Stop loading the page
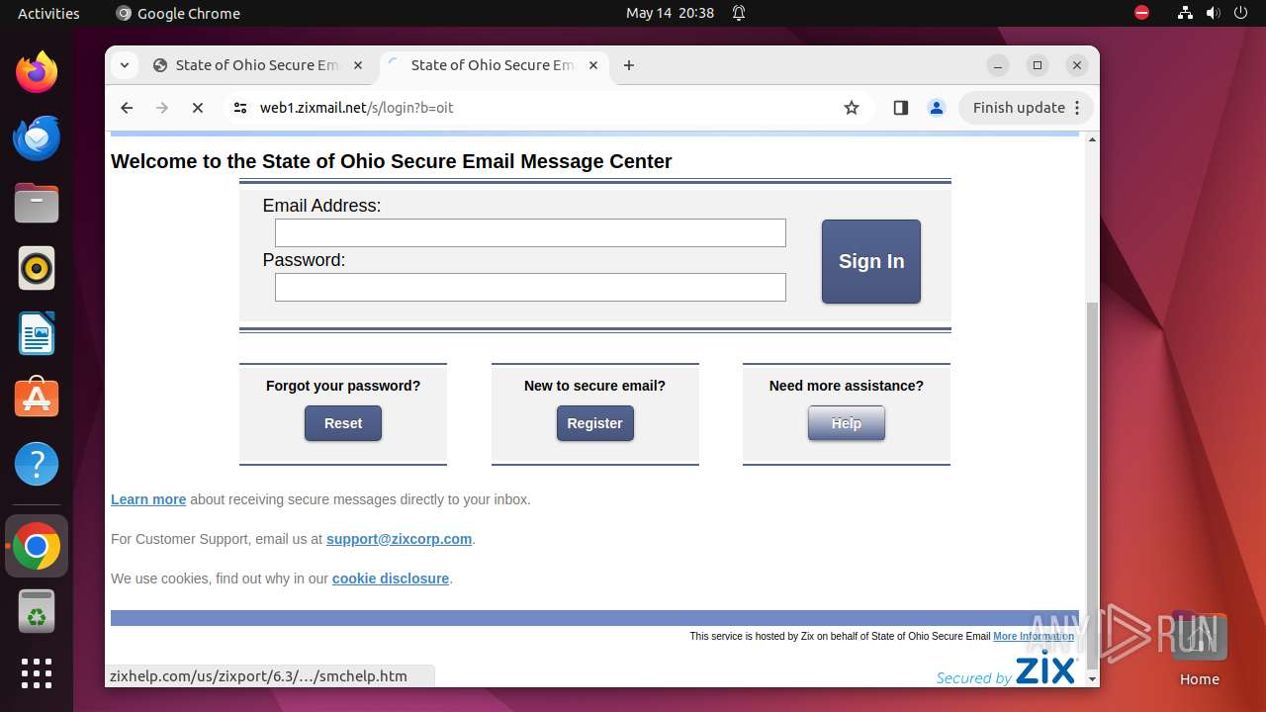 point(198,108)
